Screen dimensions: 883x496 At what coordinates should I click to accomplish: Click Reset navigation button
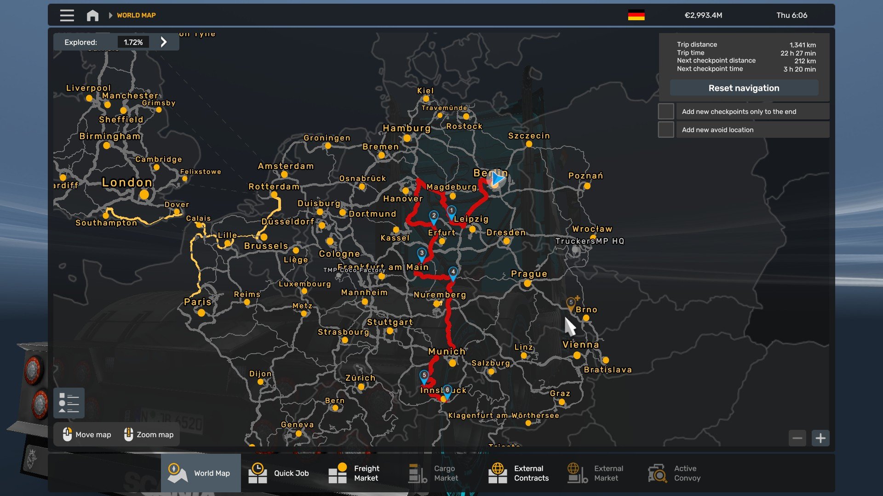tap(744, 88)
